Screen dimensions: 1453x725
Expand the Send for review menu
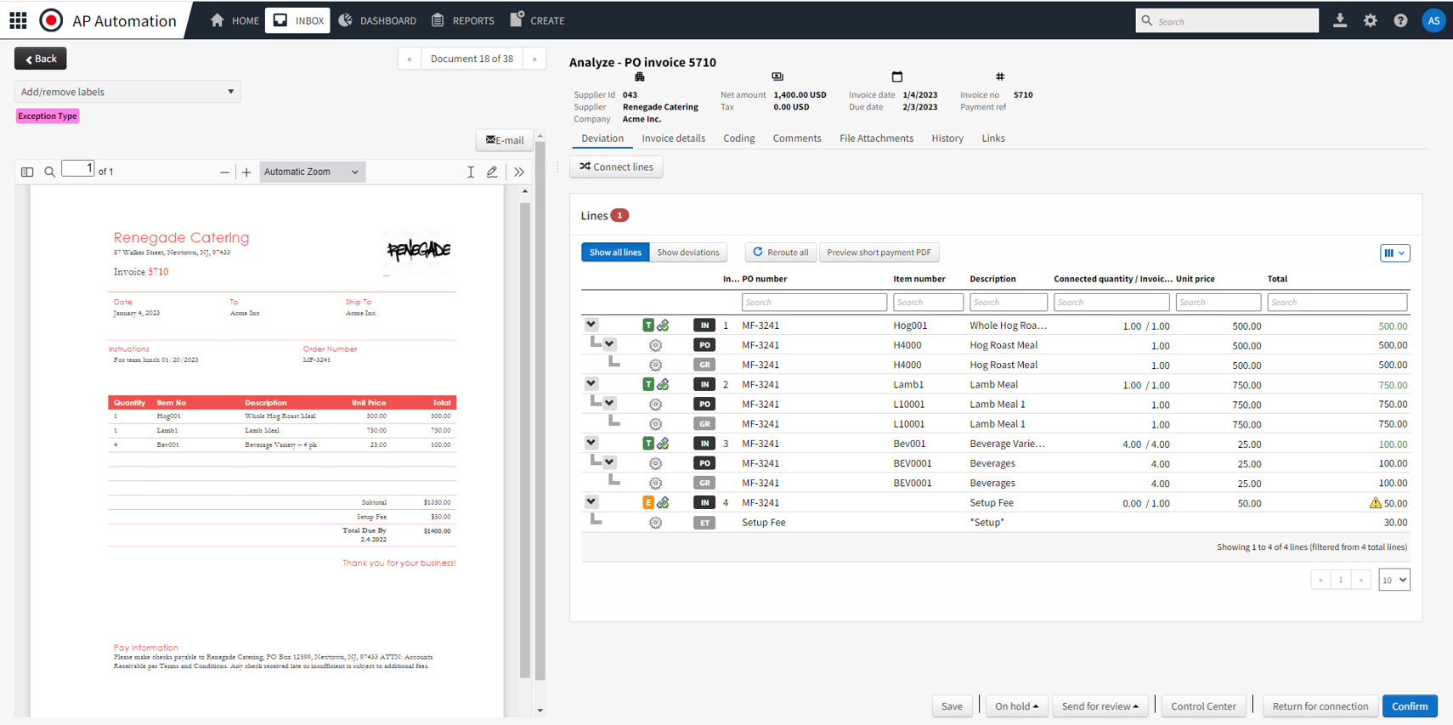1100,706
